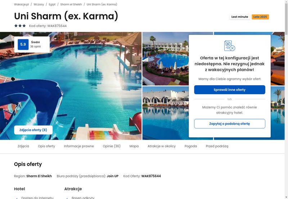Open the Pogoda tab
288x199 pixels.
[x=191, y=146]
